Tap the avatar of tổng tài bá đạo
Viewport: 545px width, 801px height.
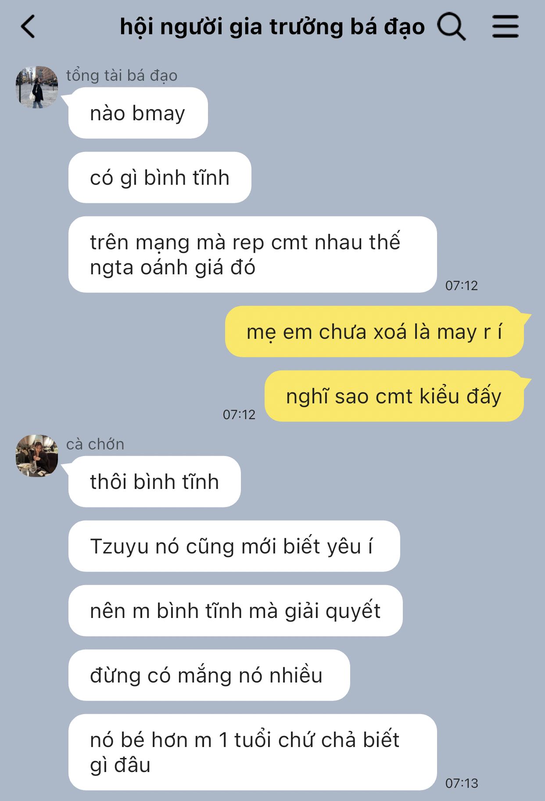tap(37, 87)
